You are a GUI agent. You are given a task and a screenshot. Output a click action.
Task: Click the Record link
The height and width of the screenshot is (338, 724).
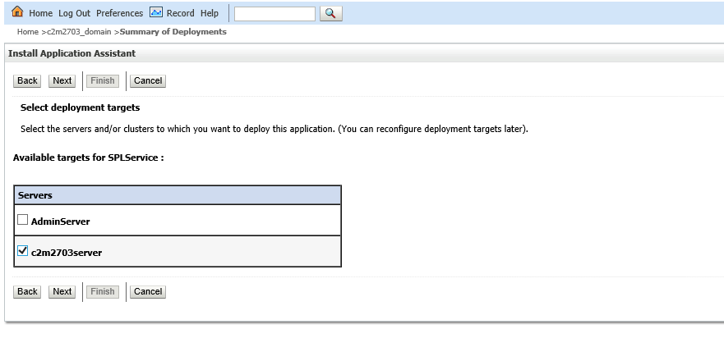coord(181,13)
